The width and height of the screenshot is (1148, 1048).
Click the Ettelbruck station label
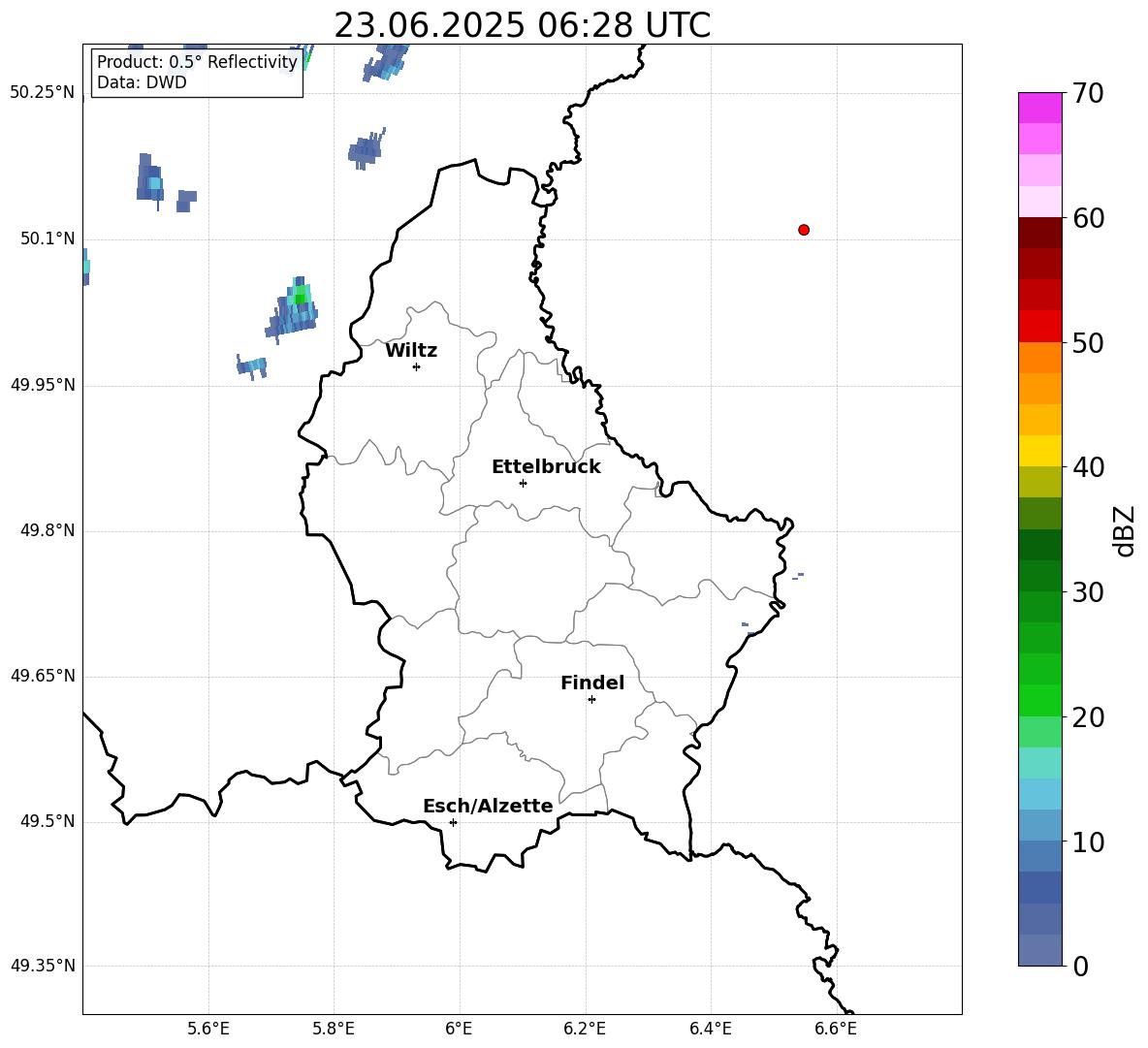pos(546,467)
